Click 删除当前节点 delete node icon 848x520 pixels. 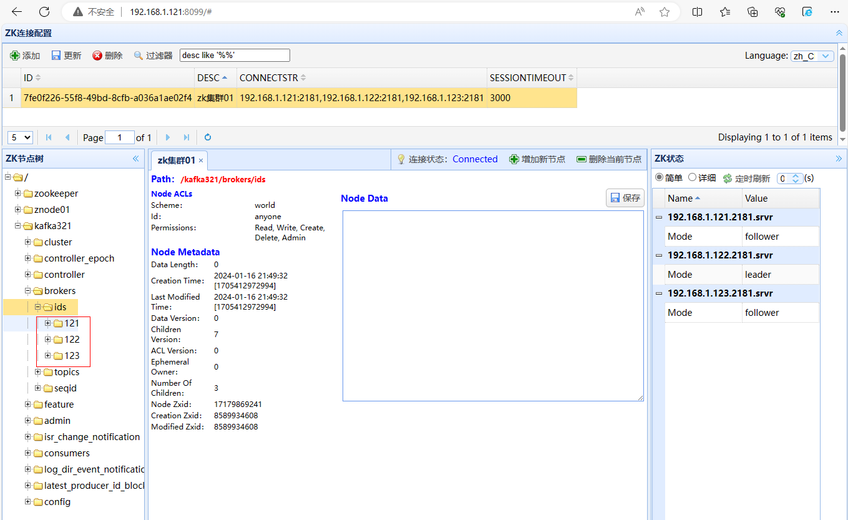(x=582, y=159)
